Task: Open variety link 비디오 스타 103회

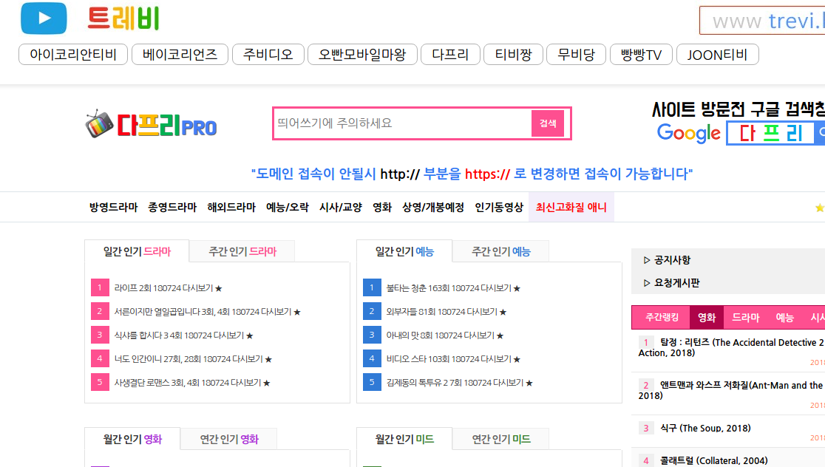Action: coord(453,359)
